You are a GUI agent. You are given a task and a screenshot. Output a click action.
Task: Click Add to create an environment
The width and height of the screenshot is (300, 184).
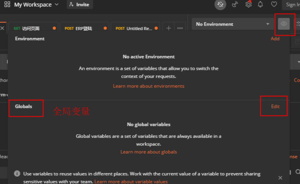point(275,39)
